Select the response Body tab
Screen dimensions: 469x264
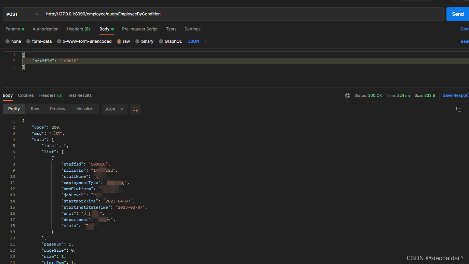pyautogui.click(x=8, y=95)
